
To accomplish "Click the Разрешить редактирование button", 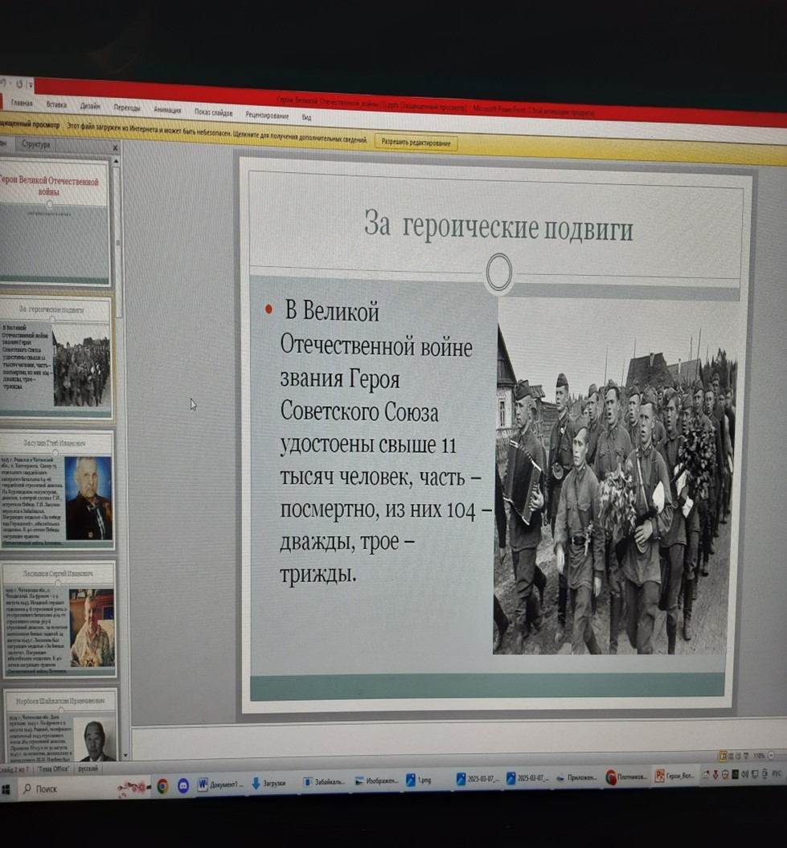I will [416, 143].
